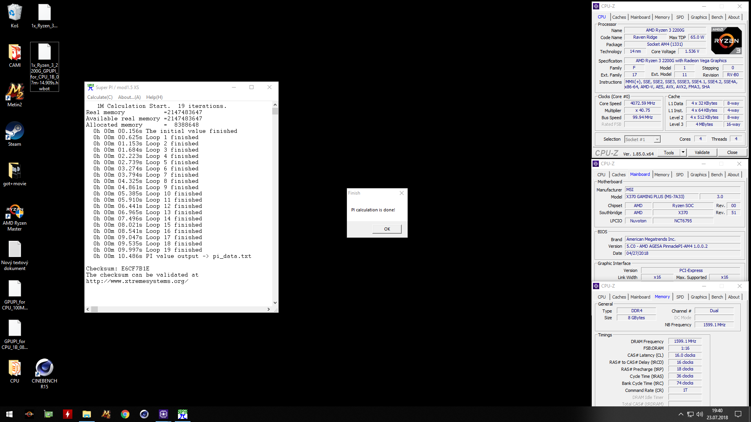The width and height of the screenshot is (751, 422).
Task: Open the About...(A) menu in Super PI
Action: (x=129, y=97)
